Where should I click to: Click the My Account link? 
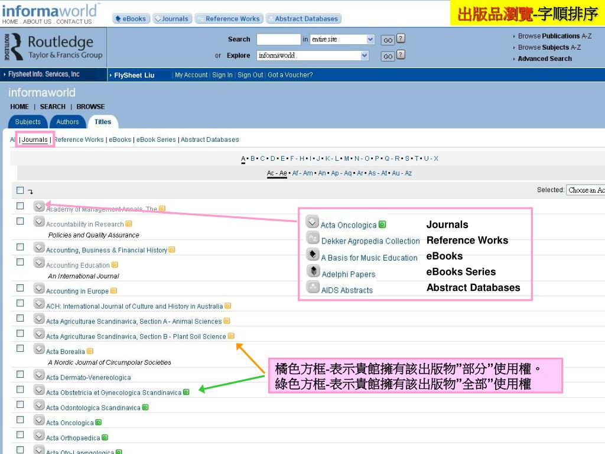(191, 75)
